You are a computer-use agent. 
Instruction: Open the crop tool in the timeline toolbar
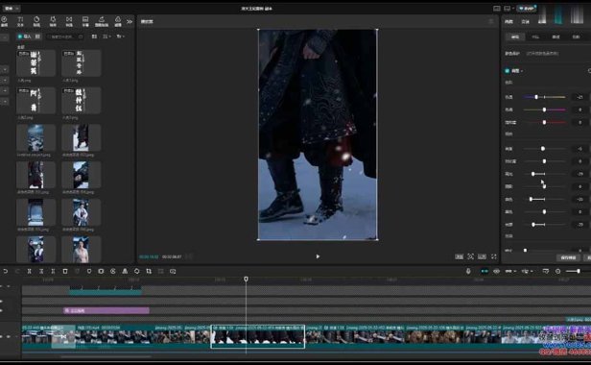149,271
